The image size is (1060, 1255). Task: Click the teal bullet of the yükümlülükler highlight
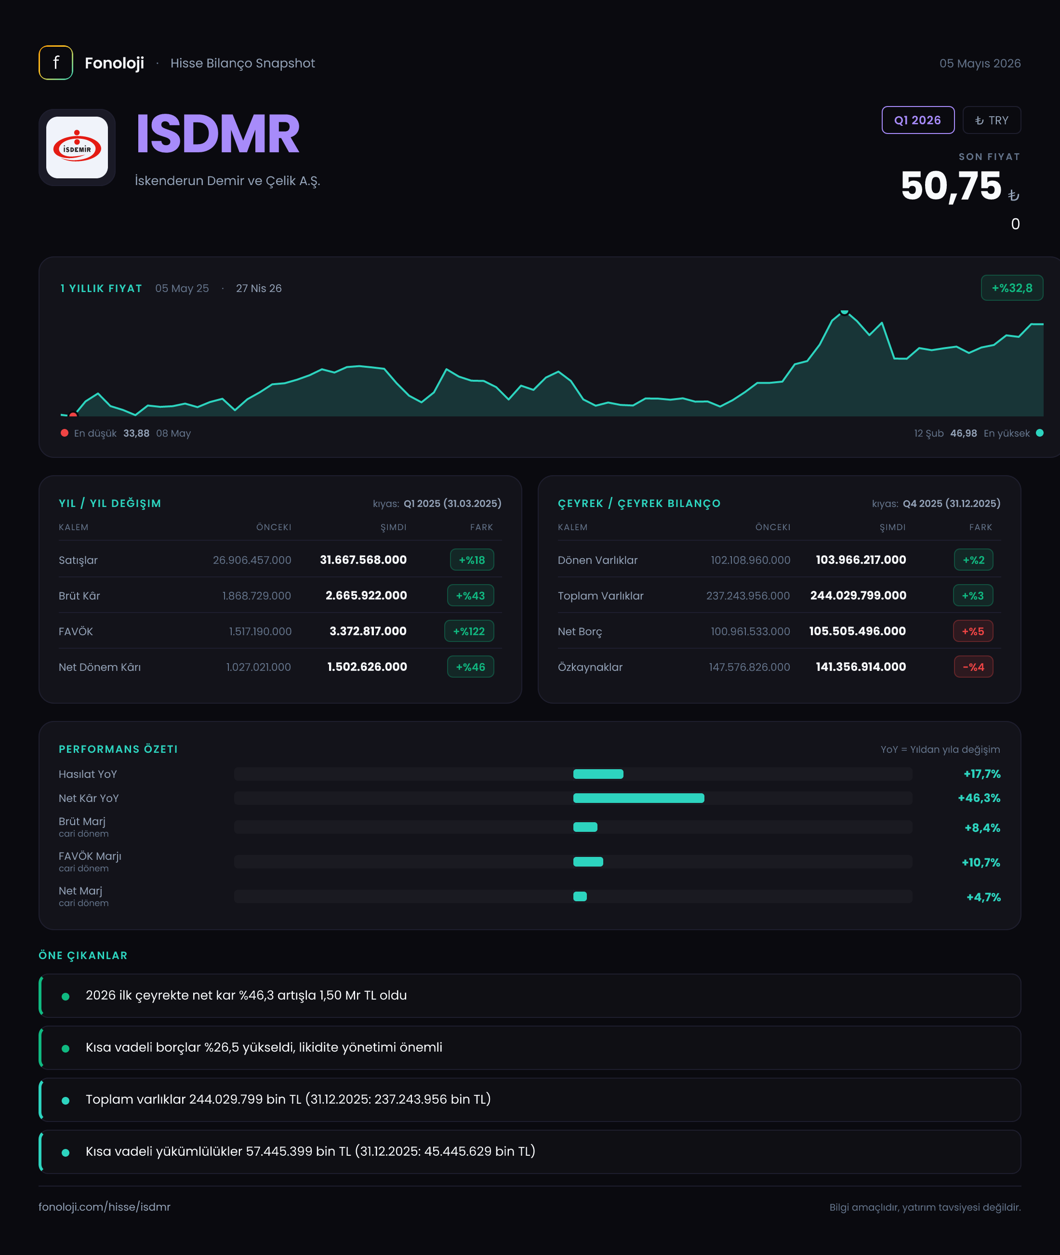(66, 1152)
